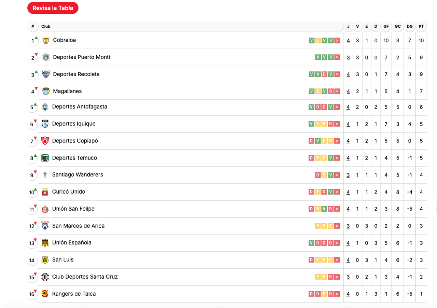The image size is (437, 308).
Task: Click the Cobreloa club crest icon
Action: tap(46, 40)
